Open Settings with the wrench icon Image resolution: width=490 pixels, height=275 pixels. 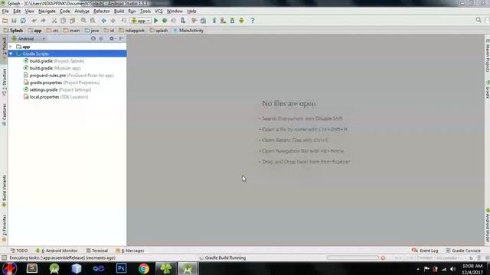click(x=194, y=21)
